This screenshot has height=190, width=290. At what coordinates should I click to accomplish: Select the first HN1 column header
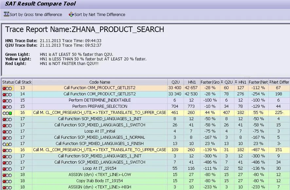192,82
